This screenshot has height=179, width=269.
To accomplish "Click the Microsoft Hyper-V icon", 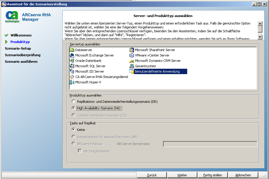I will (72, 82).
